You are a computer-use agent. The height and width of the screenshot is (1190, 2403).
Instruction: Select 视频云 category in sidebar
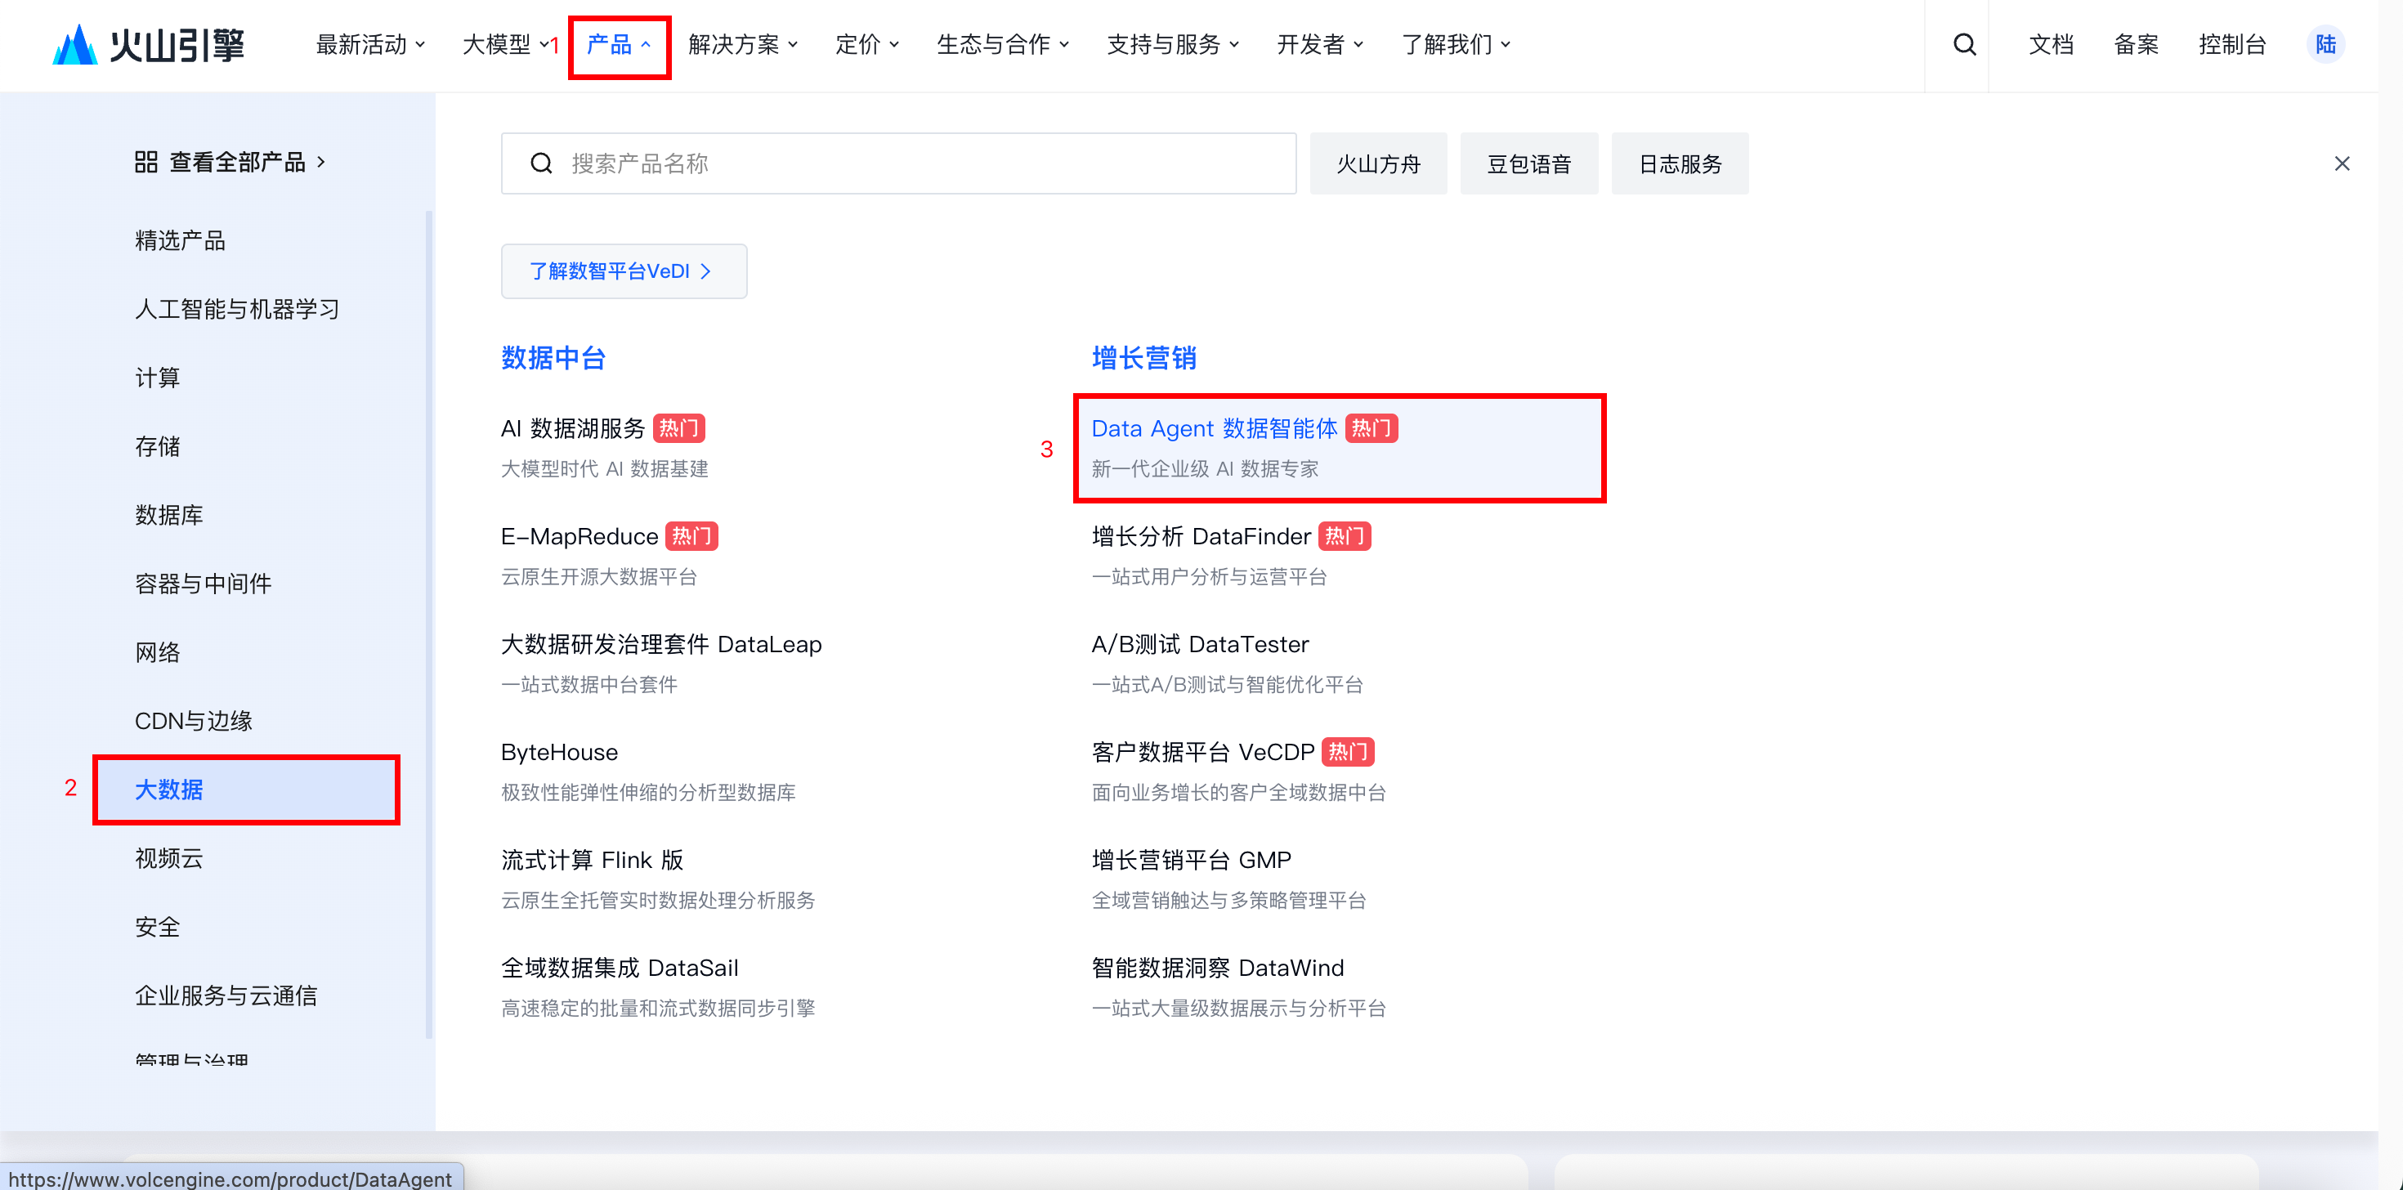pyautogui.click(x=169, y=858)
